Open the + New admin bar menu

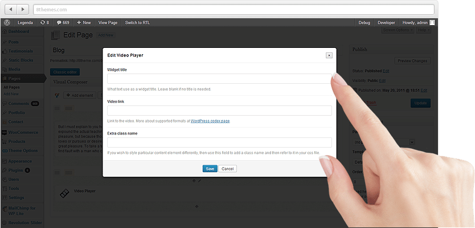pos(84,22)
